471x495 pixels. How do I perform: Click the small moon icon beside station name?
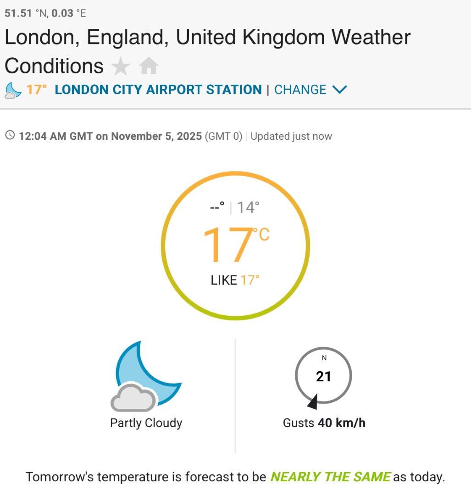pos(13,90)
